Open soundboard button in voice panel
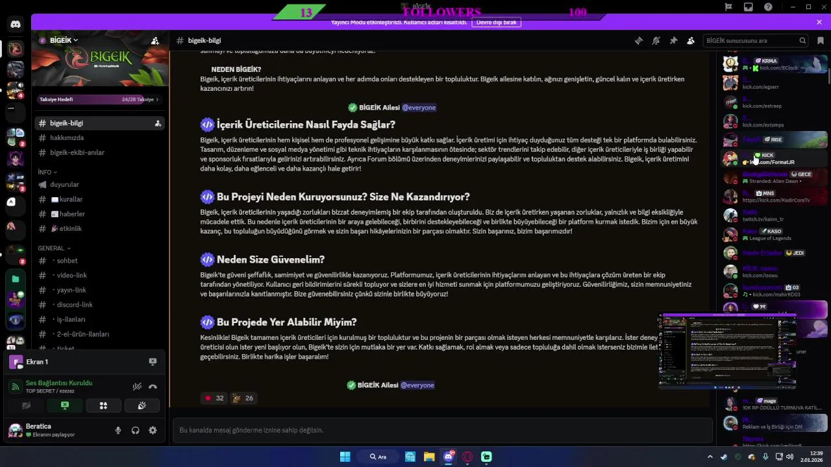The image size is (831, 467). (x=142, y=405)
